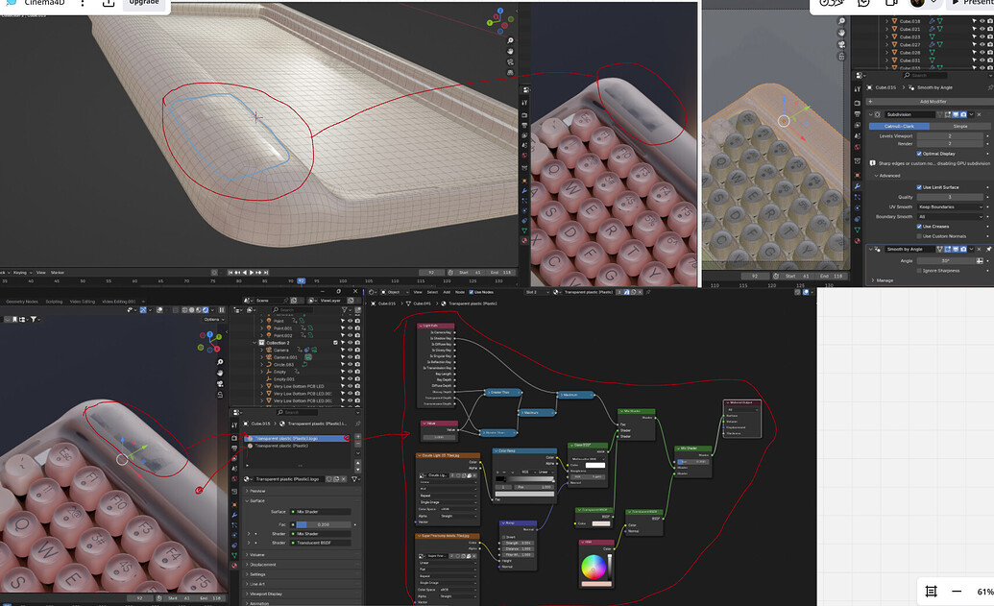Open the Marker menu in the timeline
The image size is (994, 606).
tap(58, 273)
